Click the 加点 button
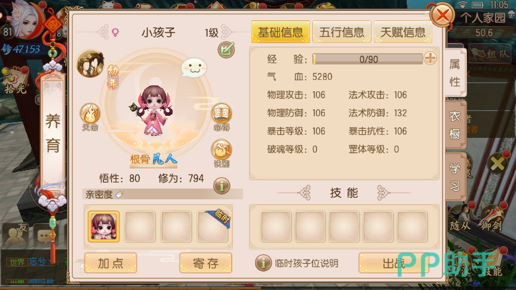 [110, 263]
